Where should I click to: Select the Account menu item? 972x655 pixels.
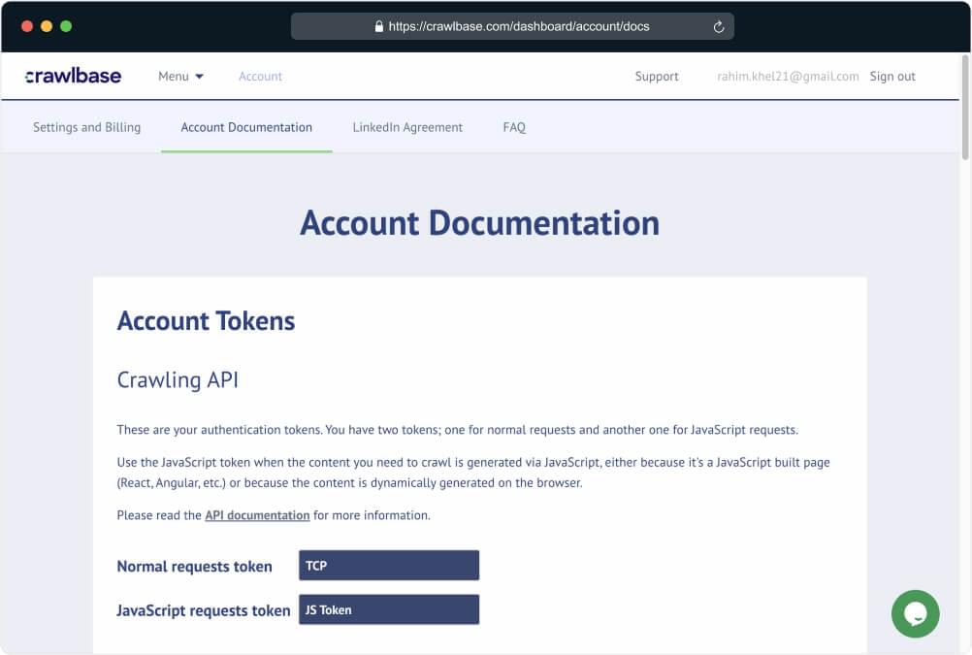[260, 75]
